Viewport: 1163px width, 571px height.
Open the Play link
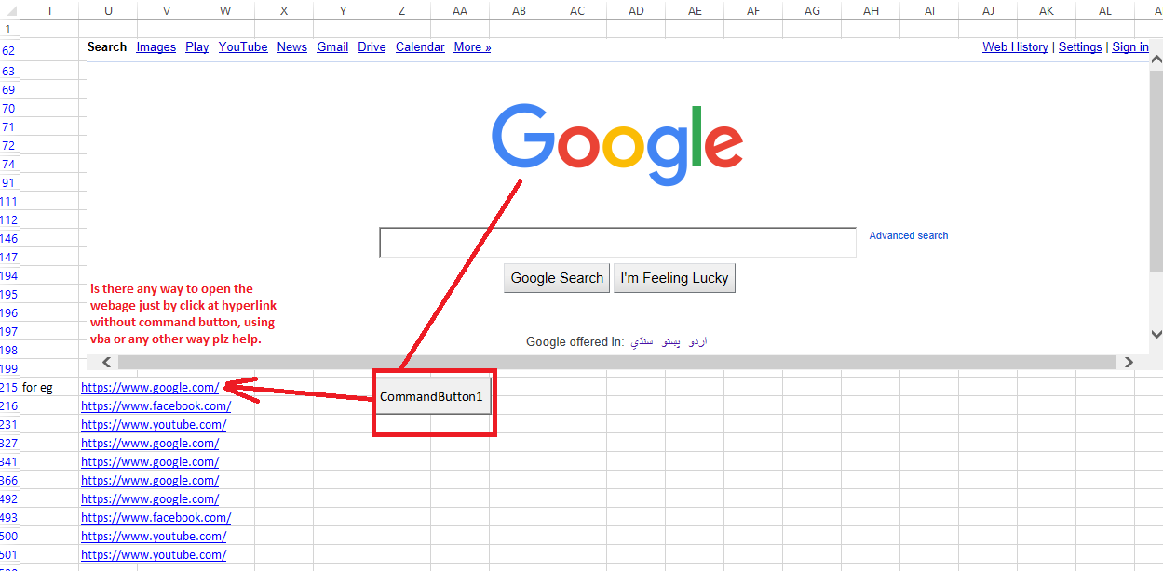(x=197, y=47)
